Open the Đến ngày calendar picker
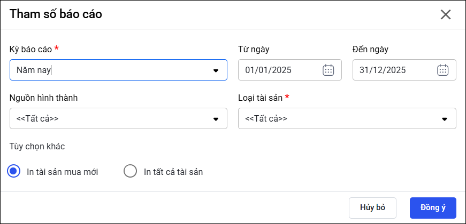The width and height of the screenshot is (466, 224). 442,70
